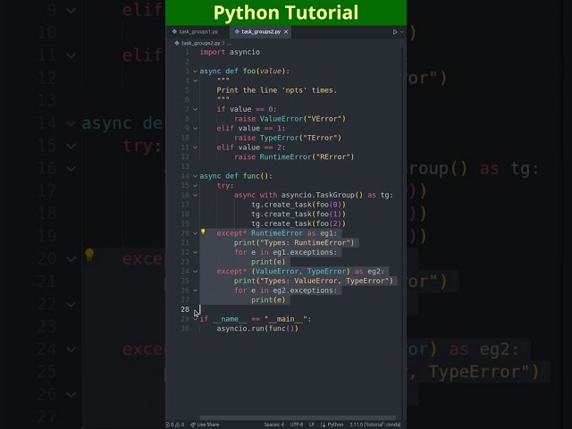572x429 pixels.
Task: Click 'print("Types: RuntimeError")' on line 21
Action: coord(294,243)
